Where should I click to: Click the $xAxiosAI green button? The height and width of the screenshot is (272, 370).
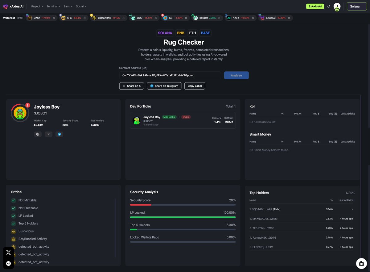(x=315, y=6)
